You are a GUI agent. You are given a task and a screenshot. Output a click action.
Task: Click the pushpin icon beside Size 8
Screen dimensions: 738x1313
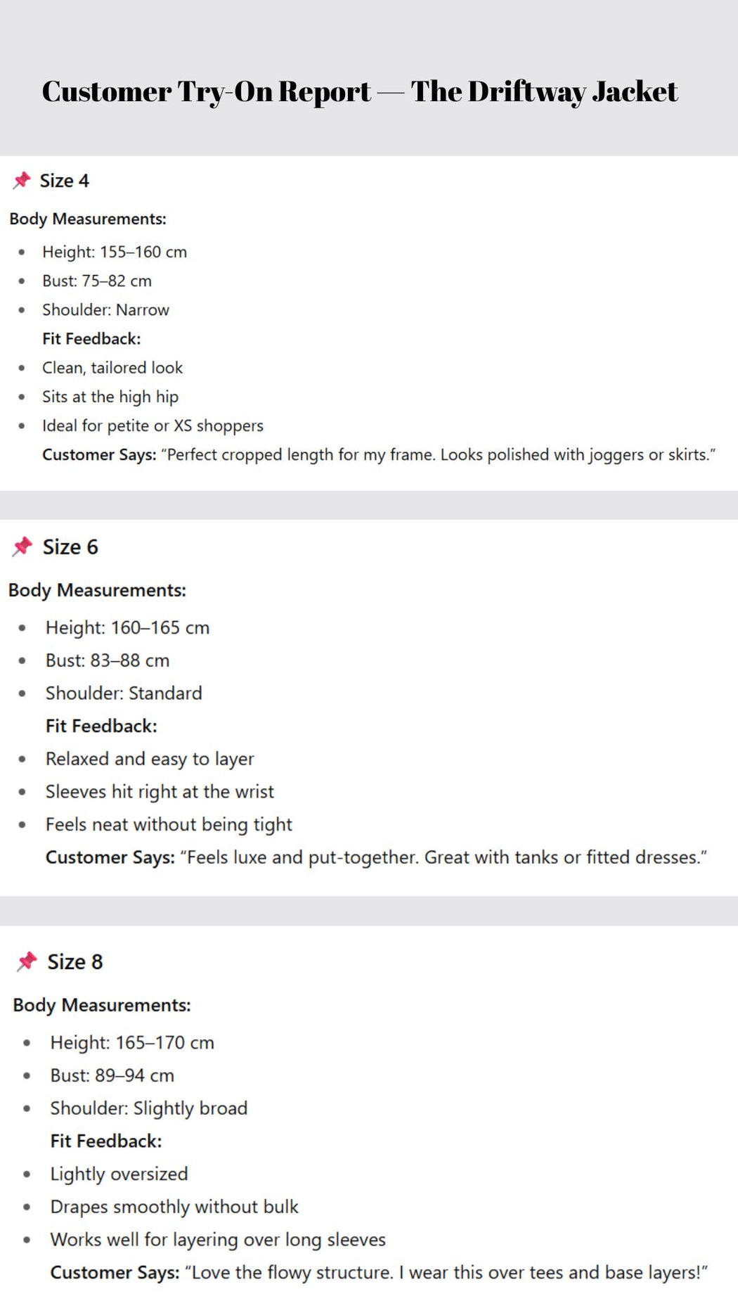click(27, 961)
